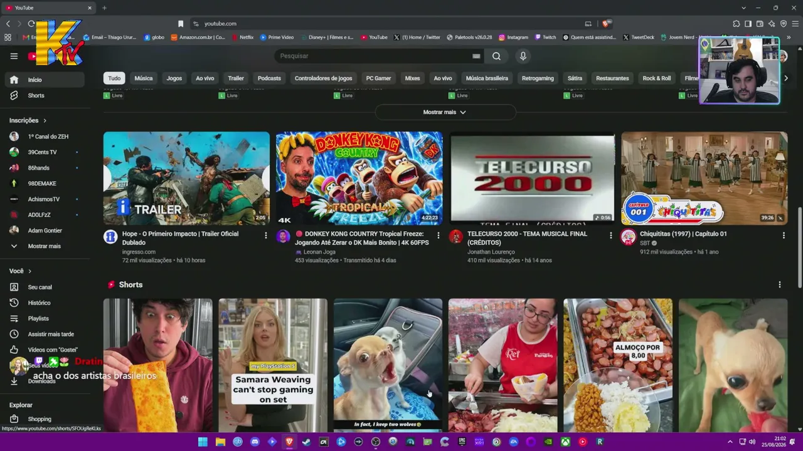Select the Retrogaming filter chip
803x451 pixels.
click(x=538, y=78)
